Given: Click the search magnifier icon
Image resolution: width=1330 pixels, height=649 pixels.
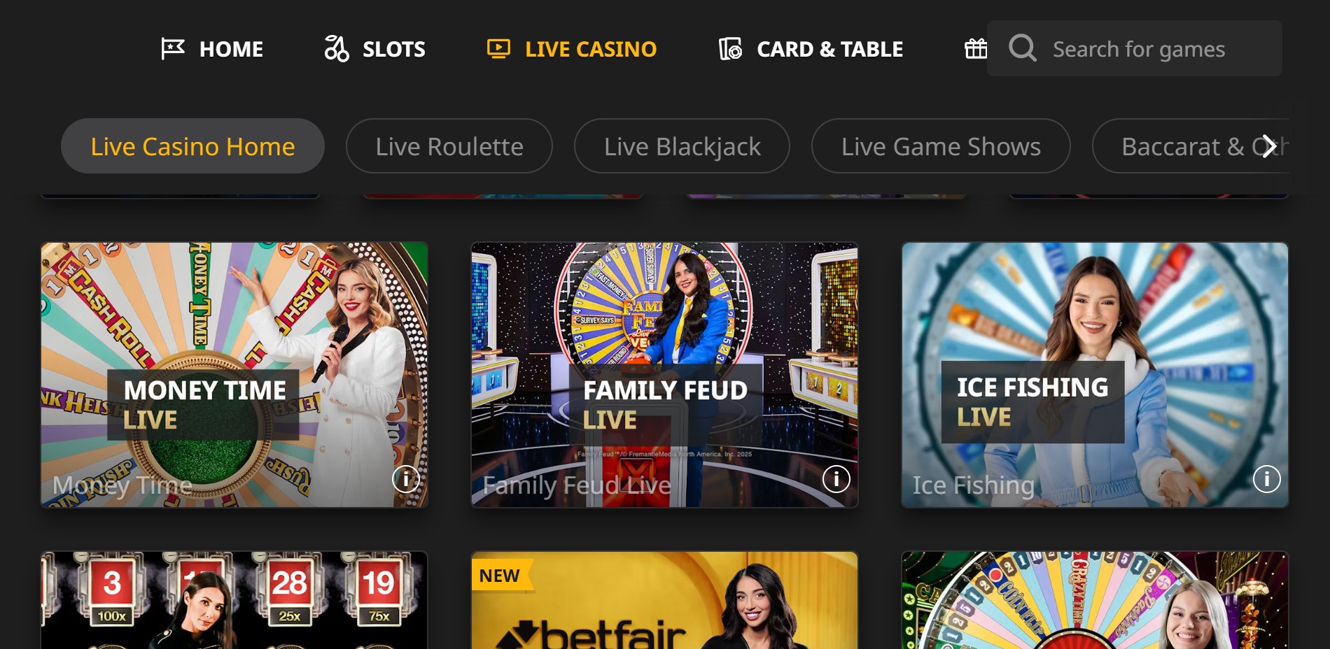Looking at the screenshot, I should click(1023, 48).
